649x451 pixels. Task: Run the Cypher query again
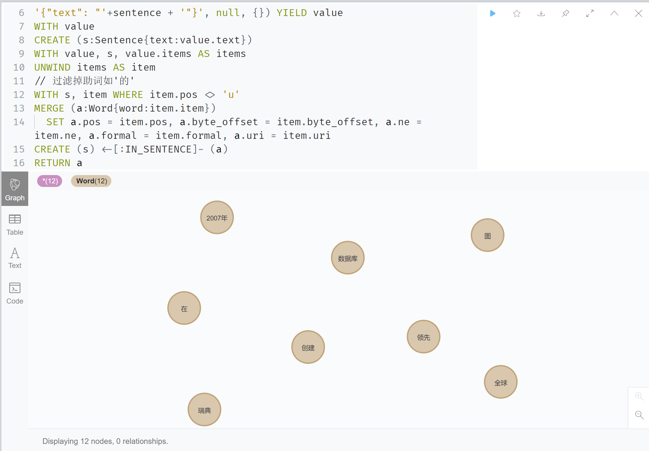(492, 13)
